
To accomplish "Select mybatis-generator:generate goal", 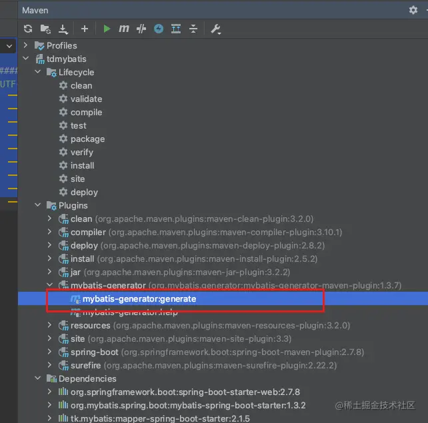I will (139, 299).
